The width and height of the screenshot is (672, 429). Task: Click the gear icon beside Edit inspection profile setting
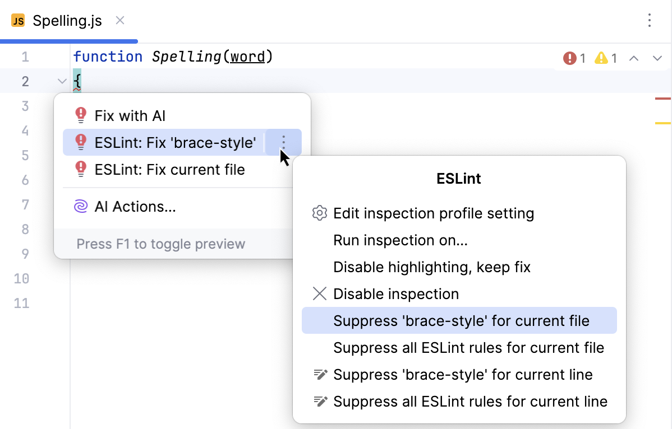(x=319, y=213)
